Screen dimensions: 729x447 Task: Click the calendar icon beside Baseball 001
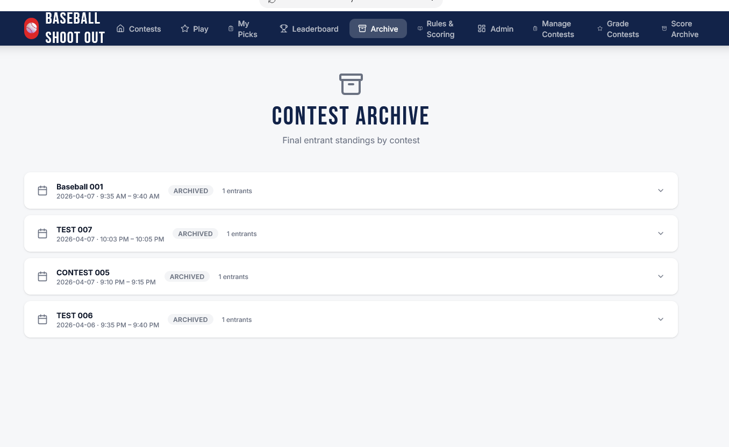click(42, 190)
